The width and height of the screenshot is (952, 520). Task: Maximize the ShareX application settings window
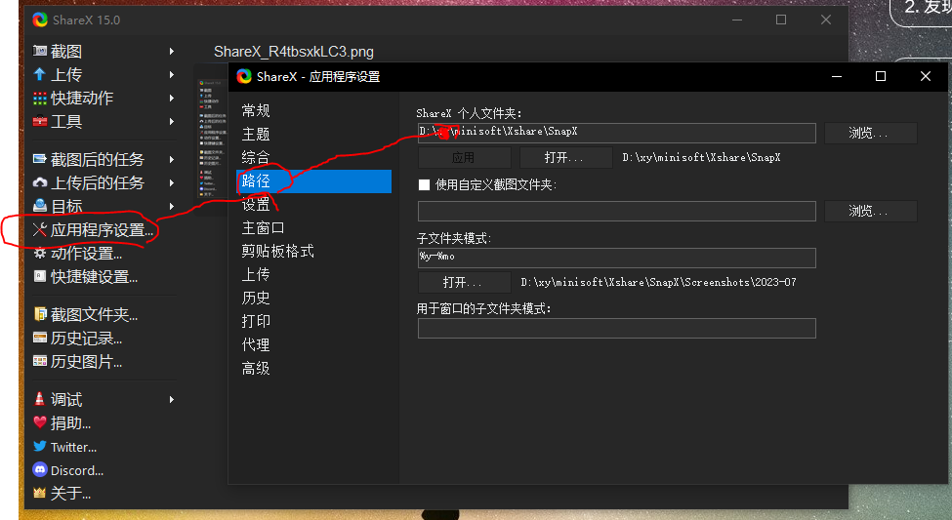881,76
